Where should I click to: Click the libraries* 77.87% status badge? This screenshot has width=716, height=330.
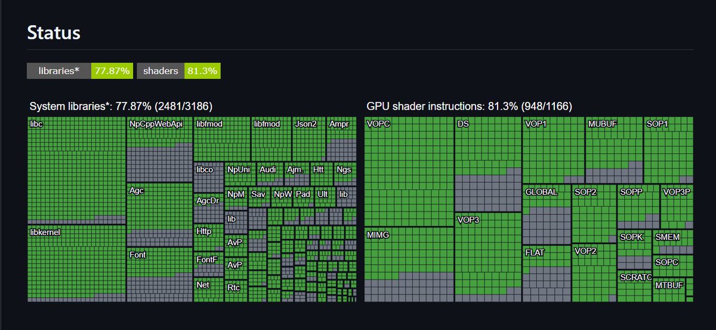(x=80, y=71)
